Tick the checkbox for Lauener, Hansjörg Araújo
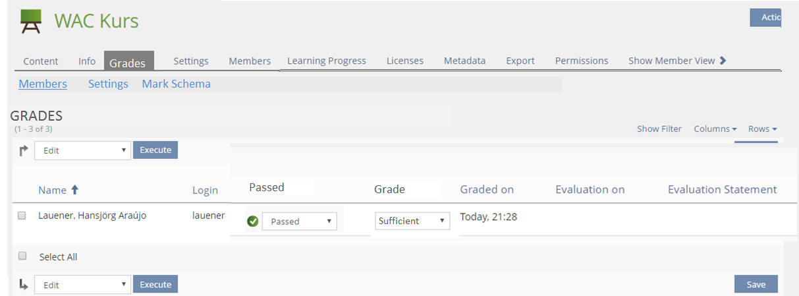This screenshot has width=799, height=296. tap(22, 216)
